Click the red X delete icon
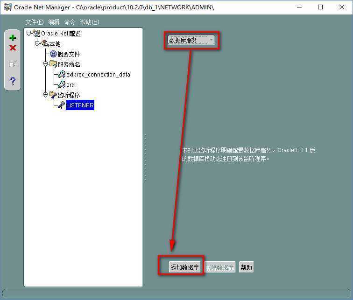The width and height of the screenshot is (353, 300). 13,48
